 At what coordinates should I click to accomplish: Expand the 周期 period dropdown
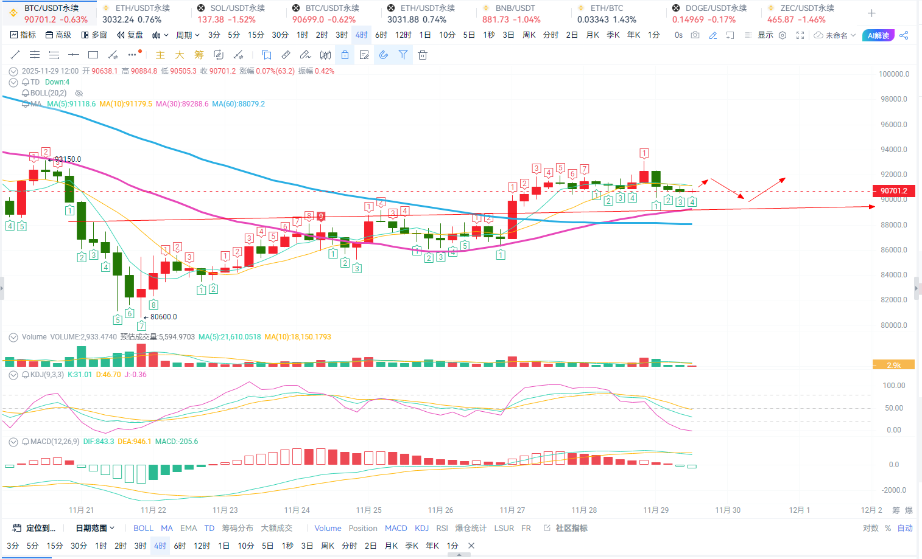[x=188, y=35]
